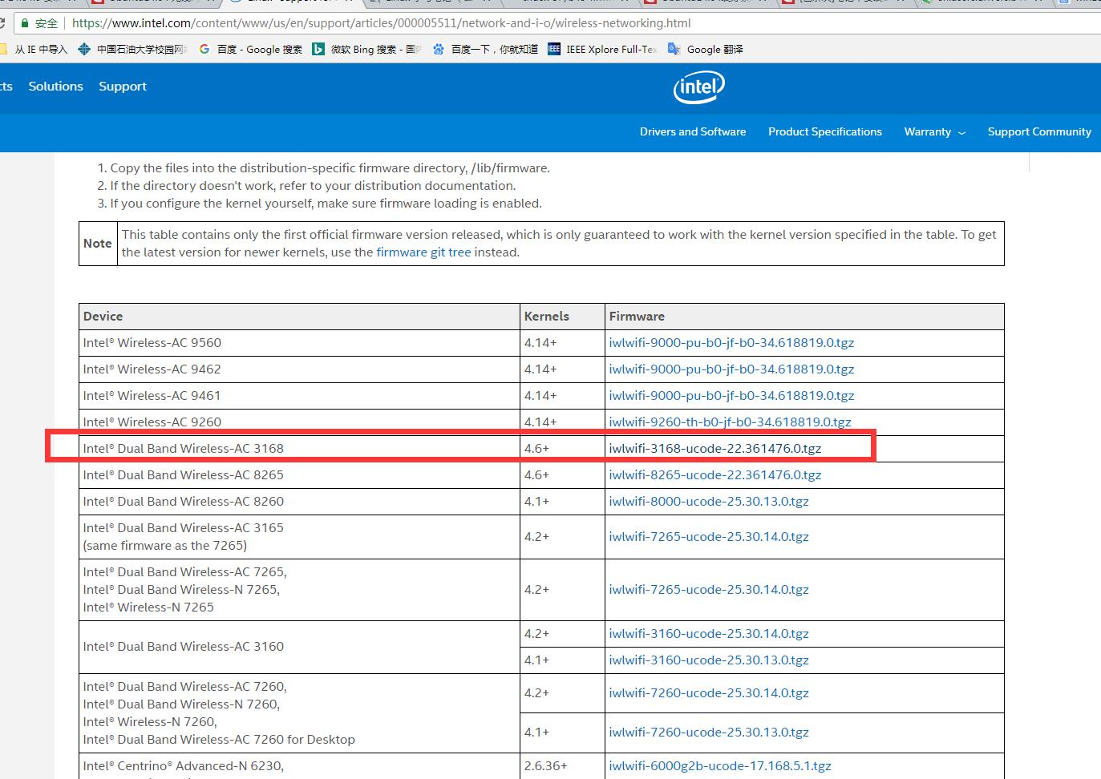
Task: Open the Solutions menu
Action: pyautogui.click(x=55, y=87)
